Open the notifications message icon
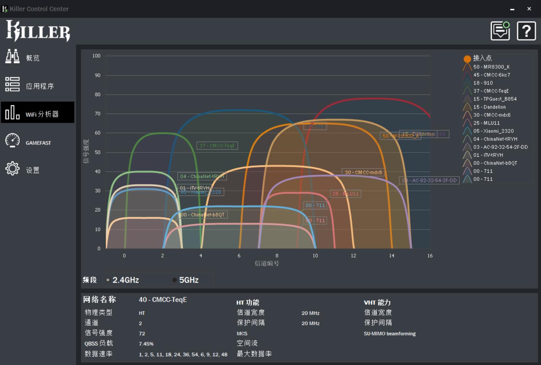This screenshot has width=541, height=365. pos(500,31)
